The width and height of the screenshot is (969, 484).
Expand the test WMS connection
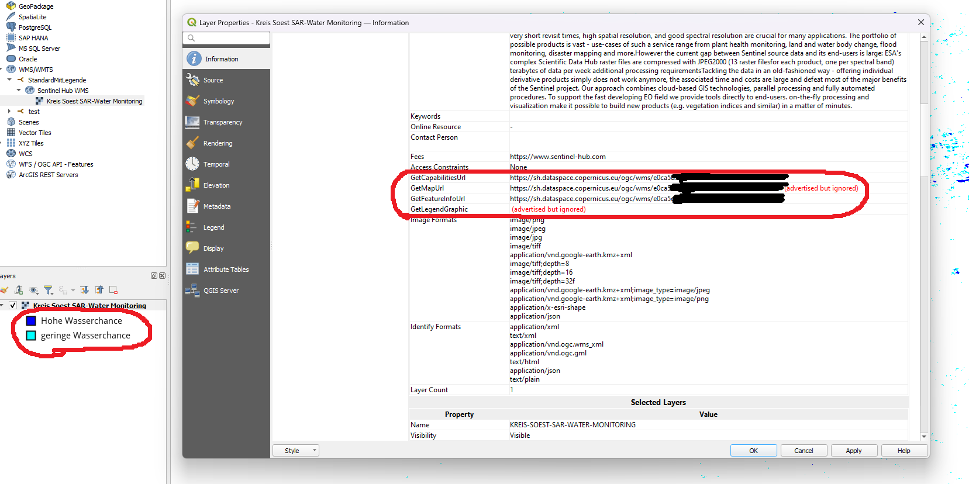9,112
